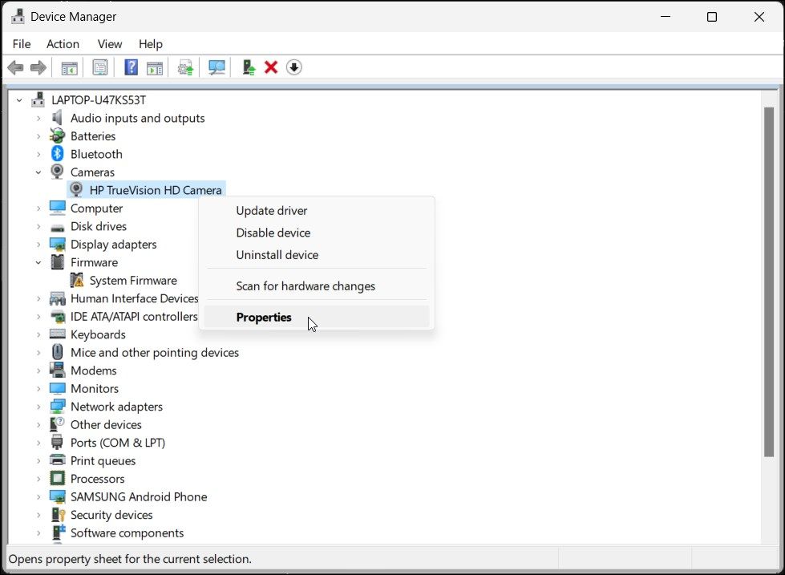
Task: Click the System Firmware warning icon
Action: (x=77, y=280)
